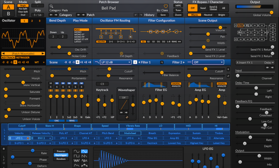Click the previous wavetable arrow
Screen dimensions: 279x168
pyautogui.click(x=3, y=53)
